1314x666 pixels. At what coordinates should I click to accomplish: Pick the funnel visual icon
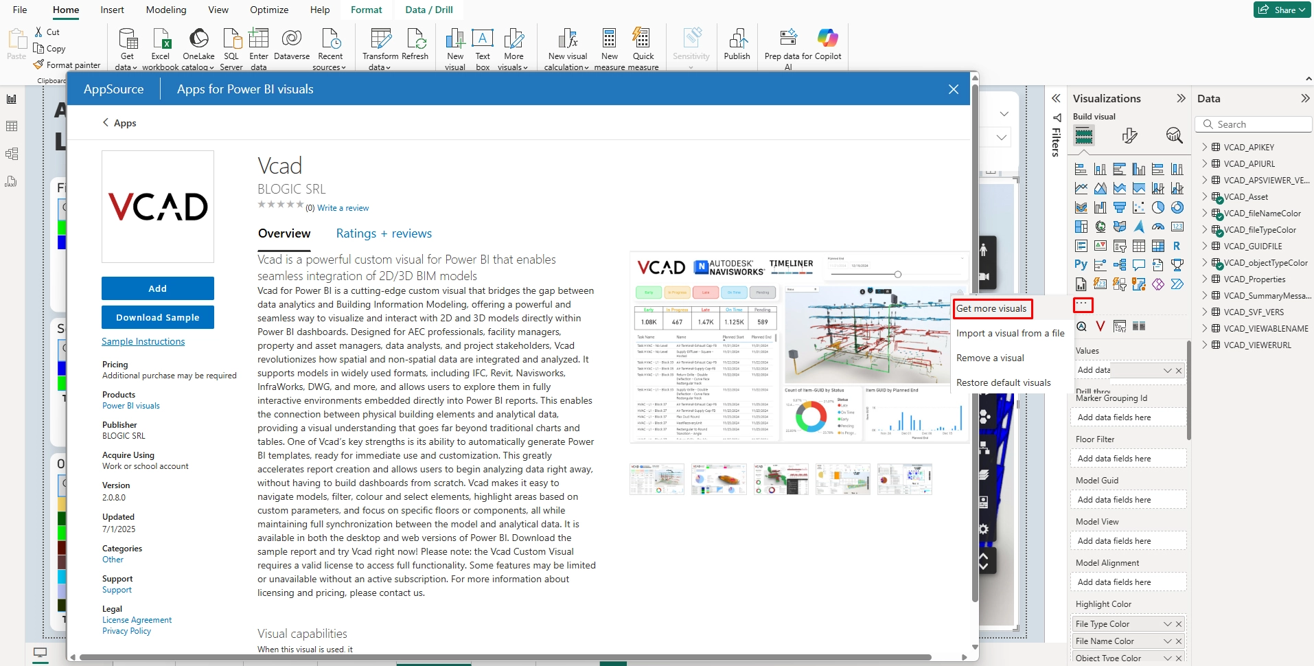(1120, 207)
